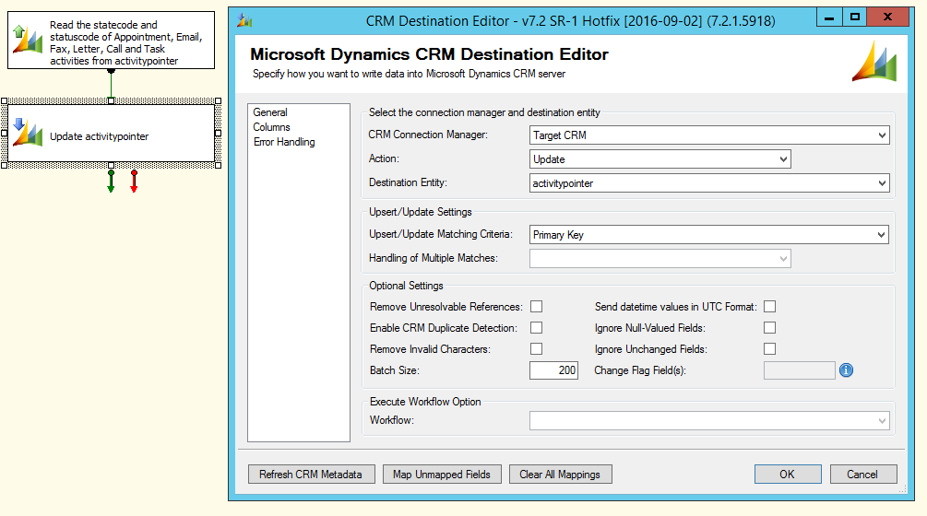Open Handling of Multiple Matches dropdown

point(660,259)
